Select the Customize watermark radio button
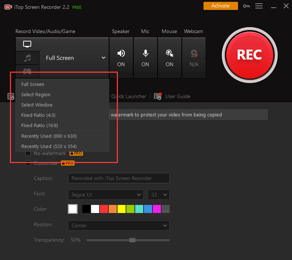The height and width of the screenshot is (260, 292). tap(28, 163)
